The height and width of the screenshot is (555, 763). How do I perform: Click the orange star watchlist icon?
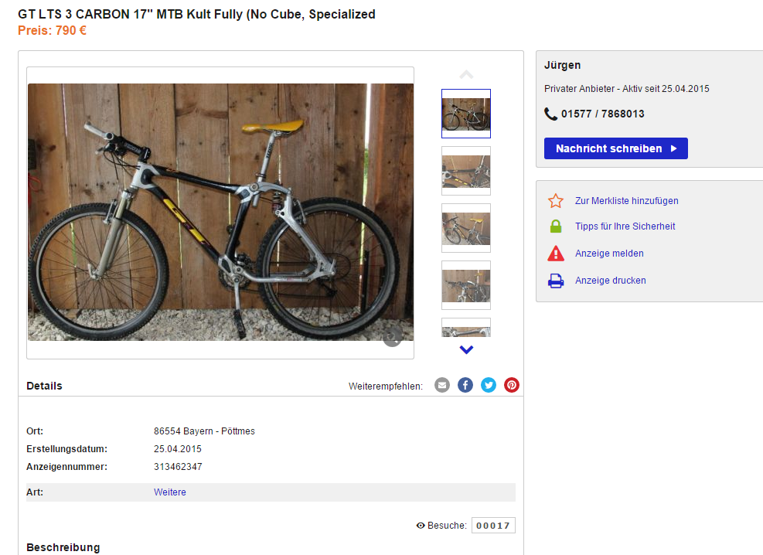(x=556, y=201)
